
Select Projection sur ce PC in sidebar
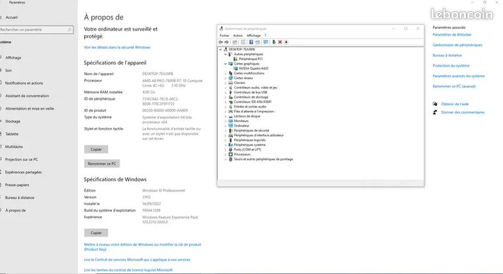pos(21,159)
